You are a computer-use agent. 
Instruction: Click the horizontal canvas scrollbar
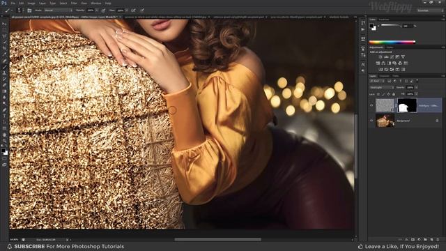point(217,240)
